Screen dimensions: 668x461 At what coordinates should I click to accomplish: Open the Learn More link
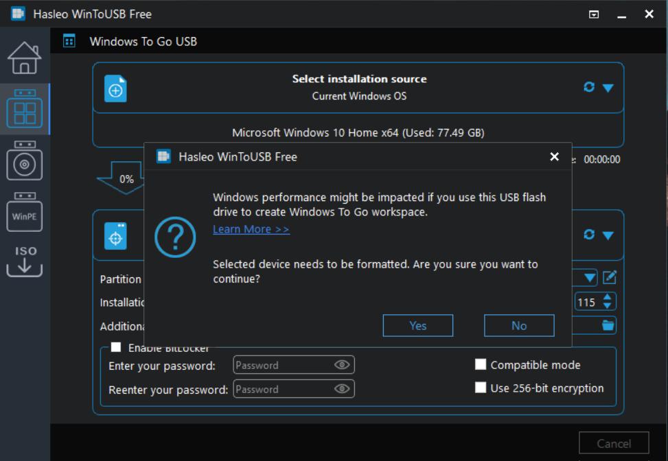pyautogui.click(x=251, y=229)
